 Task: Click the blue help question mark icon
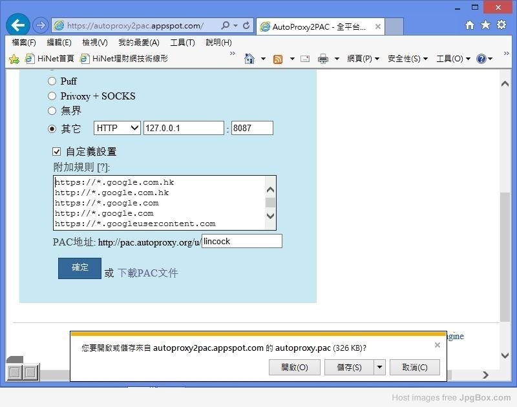coord(481,59)
